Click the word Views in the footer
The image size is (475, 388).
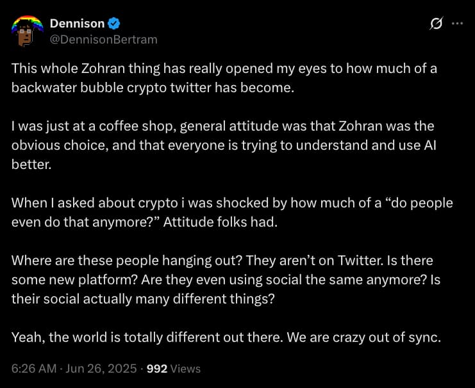point(185,369)
